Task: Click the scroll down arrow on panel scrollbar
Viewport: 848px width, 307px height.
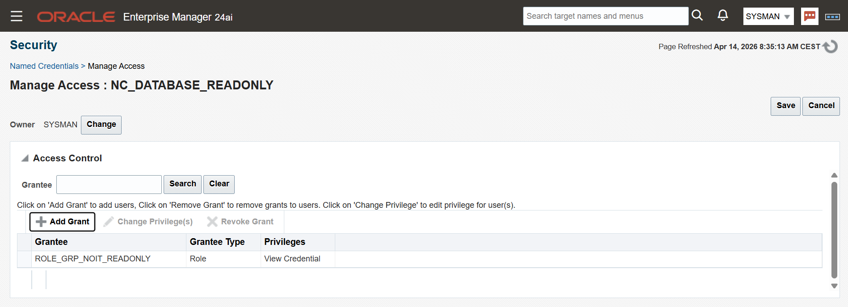Action: coord(834,286)
